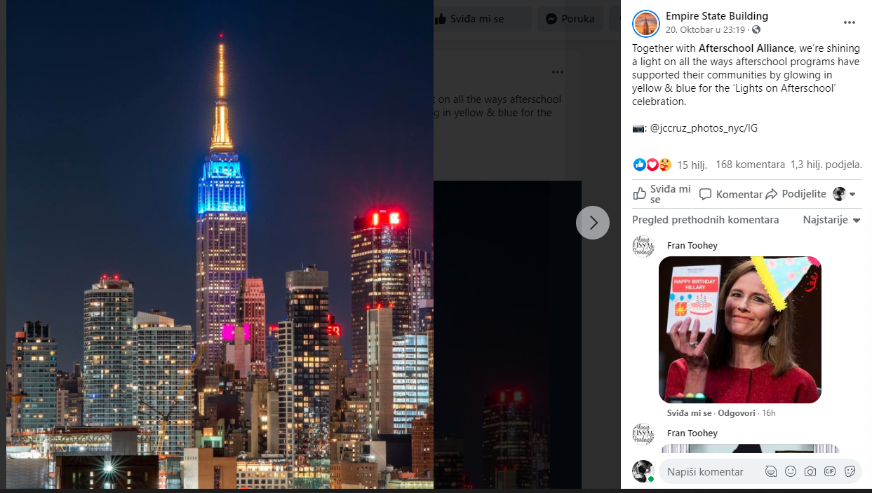
Task: Open the Happy Birthday Hillary comment image
Action: (739, 330)
